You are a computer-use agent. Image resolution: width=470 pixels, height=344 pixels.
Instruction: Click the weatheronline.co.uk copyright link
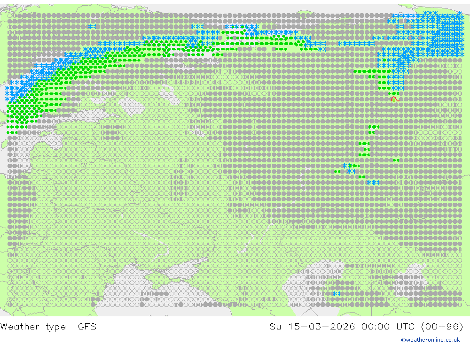431,340
